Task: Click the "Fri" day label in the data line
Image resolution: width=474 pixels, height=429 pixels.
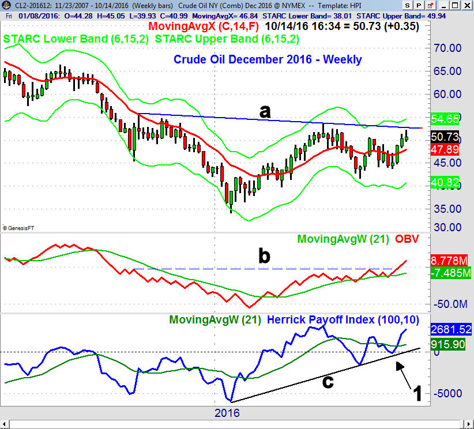Action: 9,16
